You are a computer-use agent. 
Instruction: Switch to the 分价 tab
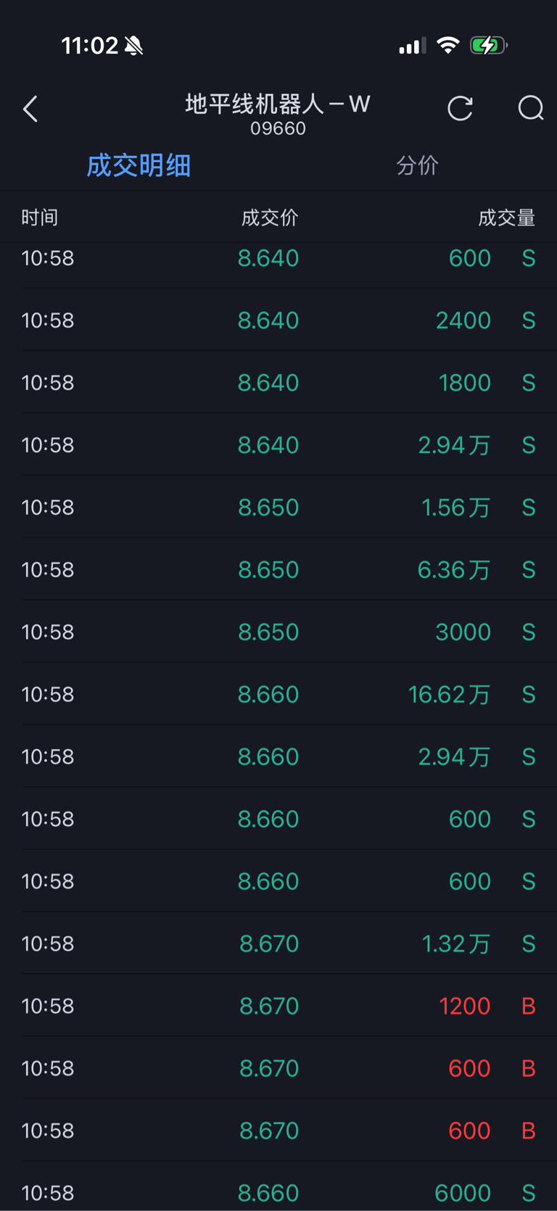point(417,165)
